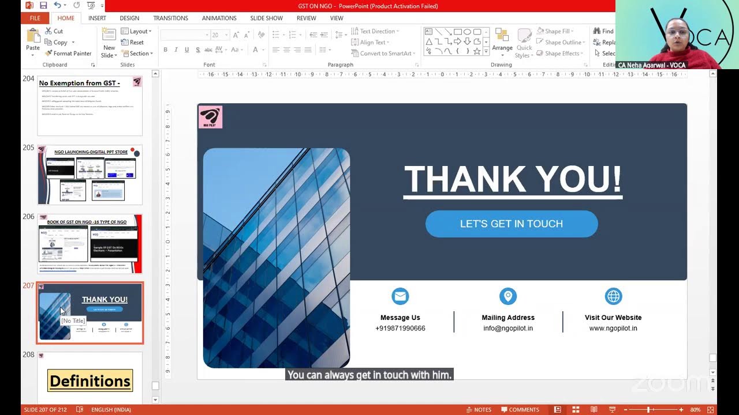This screenshot has height=415, width=739.
Task: Click the 80% zoom level
Action: (x=695, y=410)
